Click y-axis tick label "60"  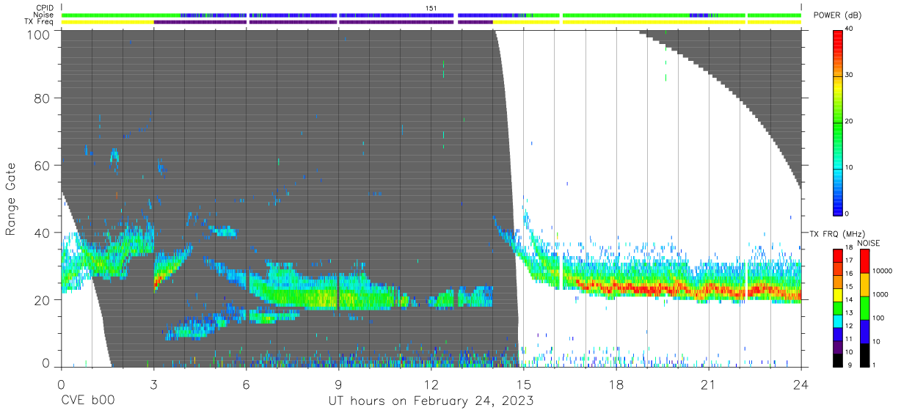[43, 165]
